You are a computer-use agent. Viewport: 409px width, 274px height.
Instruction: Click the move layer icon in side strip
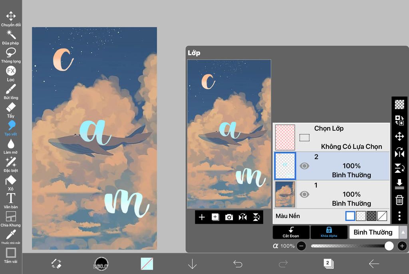point(399,136)
